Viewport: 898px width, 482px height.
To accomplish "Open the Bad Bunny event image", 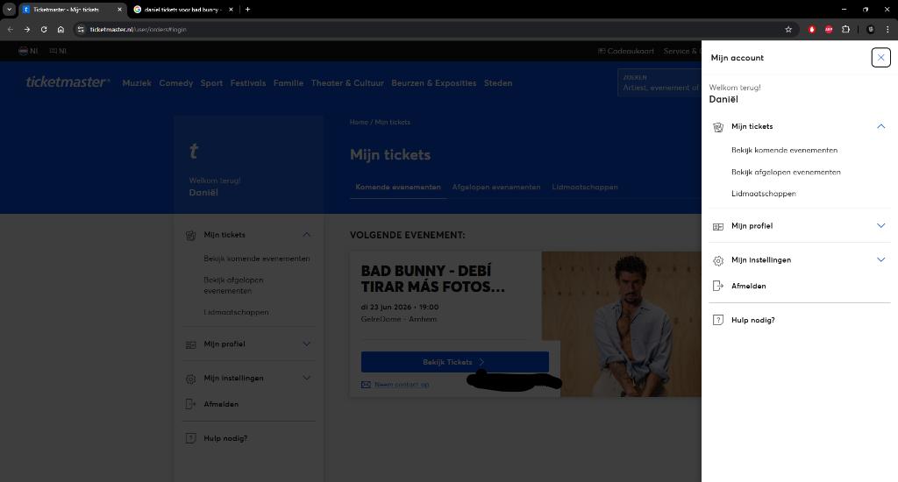I will 622,324.
